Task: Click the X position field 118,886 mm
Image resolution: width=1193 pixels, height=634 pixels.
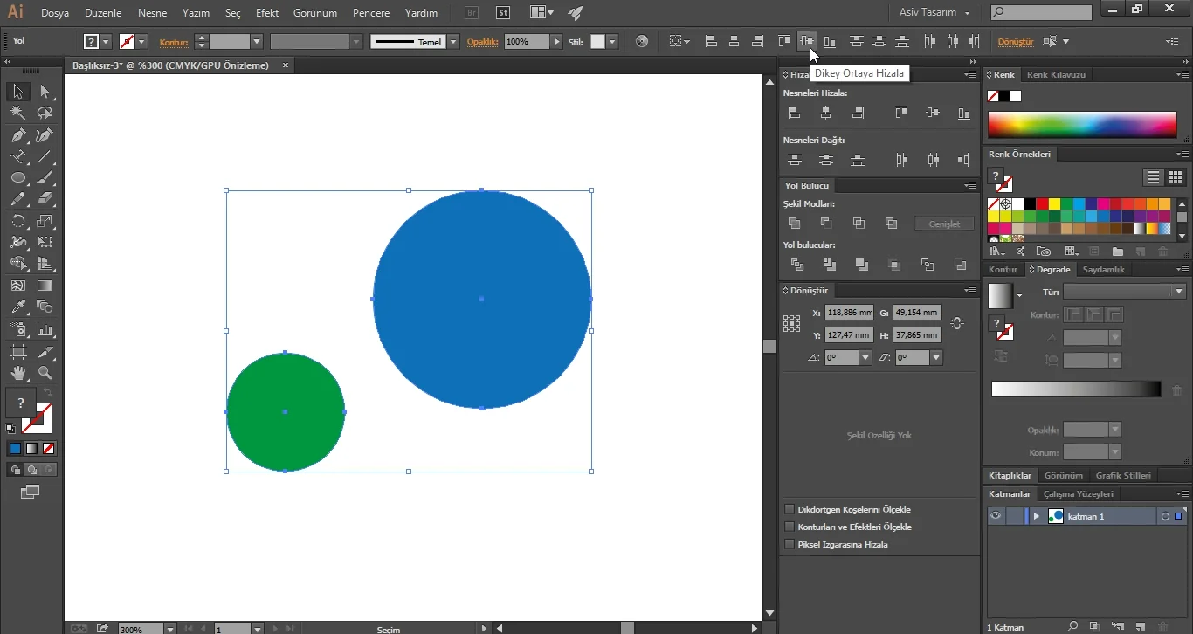Action: [x=850, y=313]
